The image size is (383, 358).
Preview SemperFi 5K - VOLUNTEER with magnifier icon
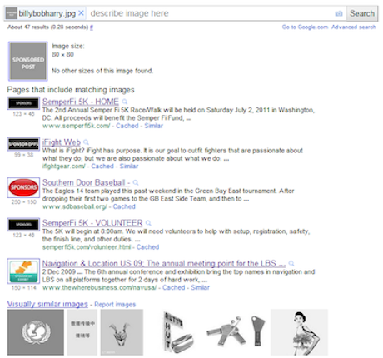[x=148, y=223]
